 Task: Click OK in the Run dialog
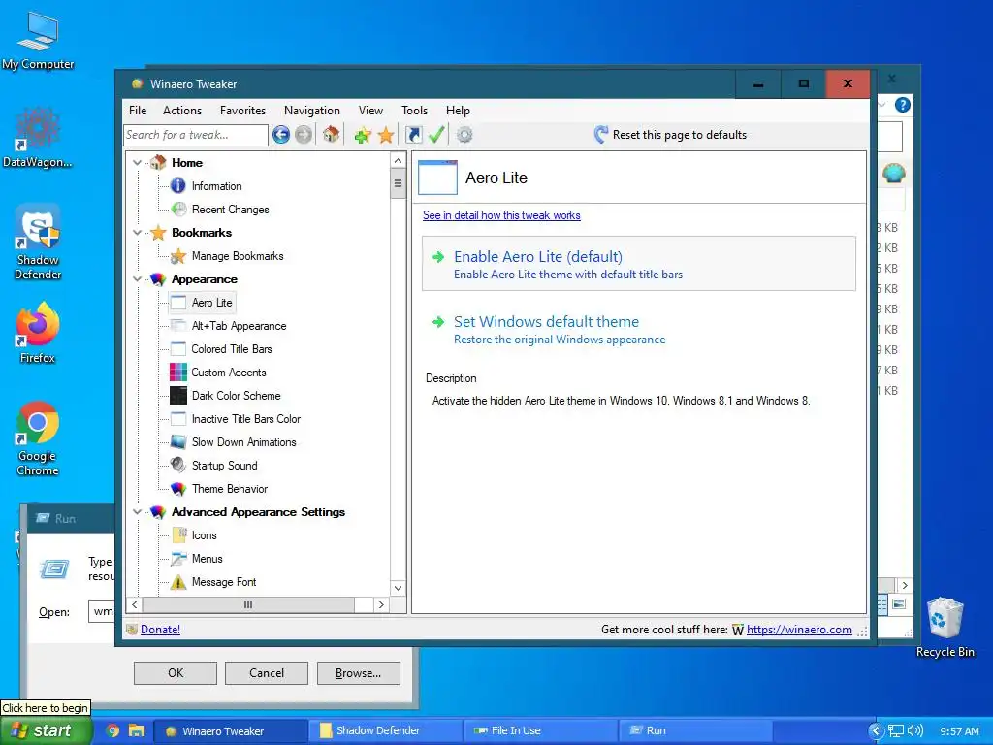176,673
